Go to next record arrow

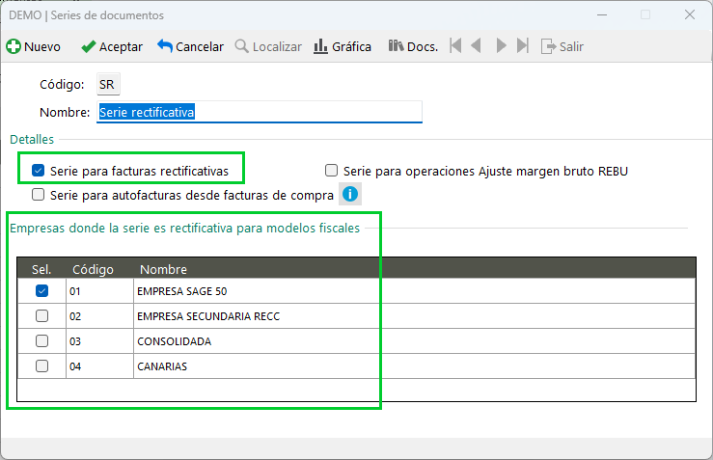(x=501, y=46)
